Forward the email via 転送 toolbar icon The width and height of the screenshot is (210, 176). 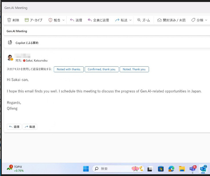coord(117,20)
